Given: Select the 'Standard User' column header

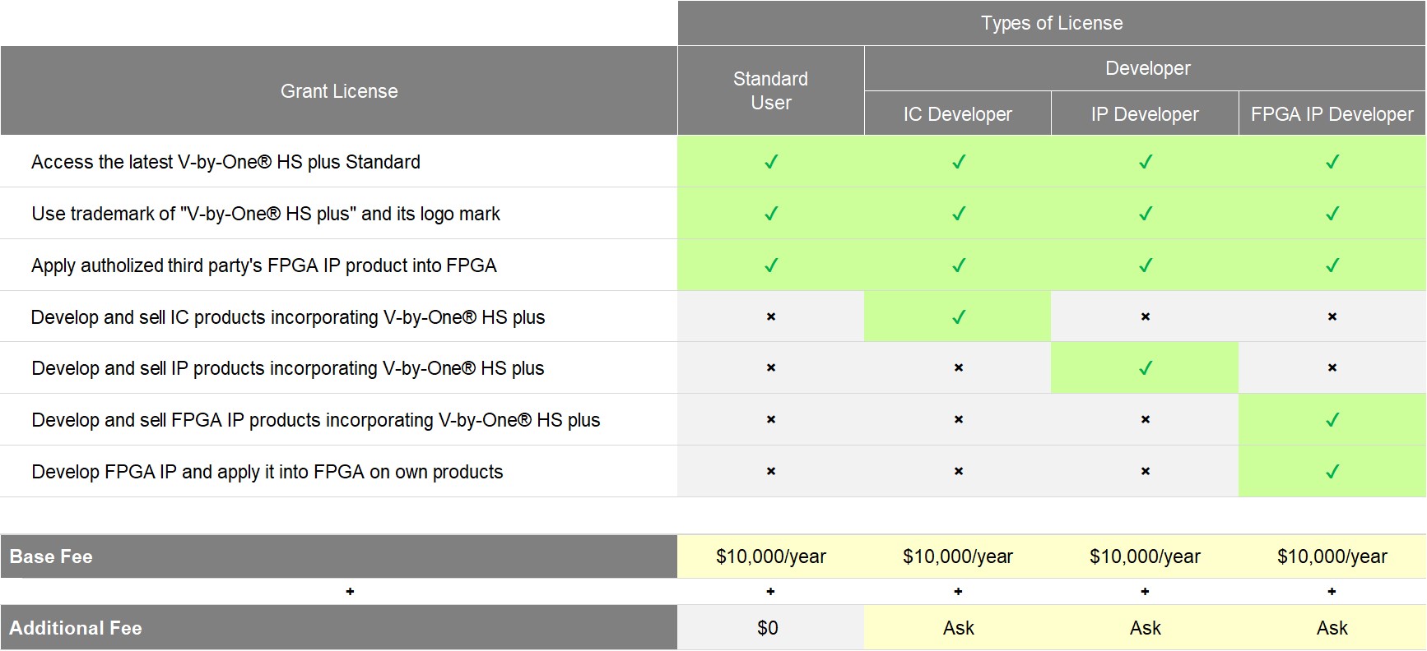Looking at the screenshot, I should coord(771,90).
